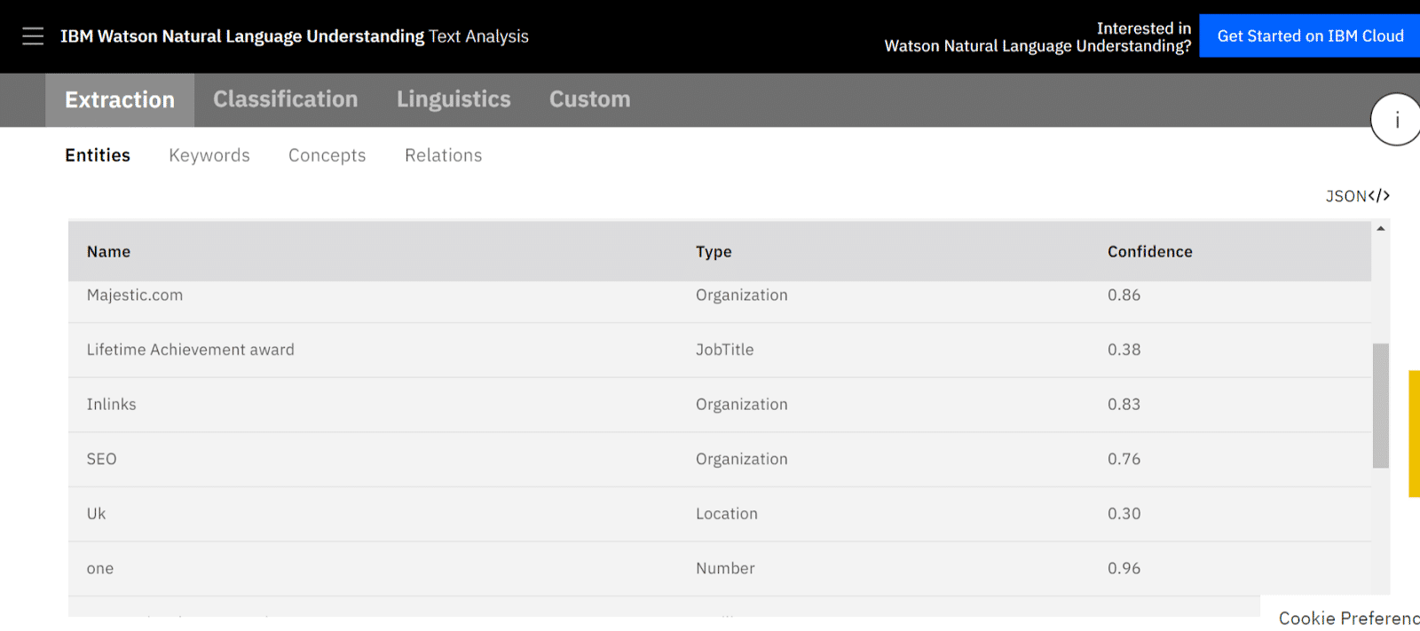Click the entities table scrollbar thumb

[1381, 406]
